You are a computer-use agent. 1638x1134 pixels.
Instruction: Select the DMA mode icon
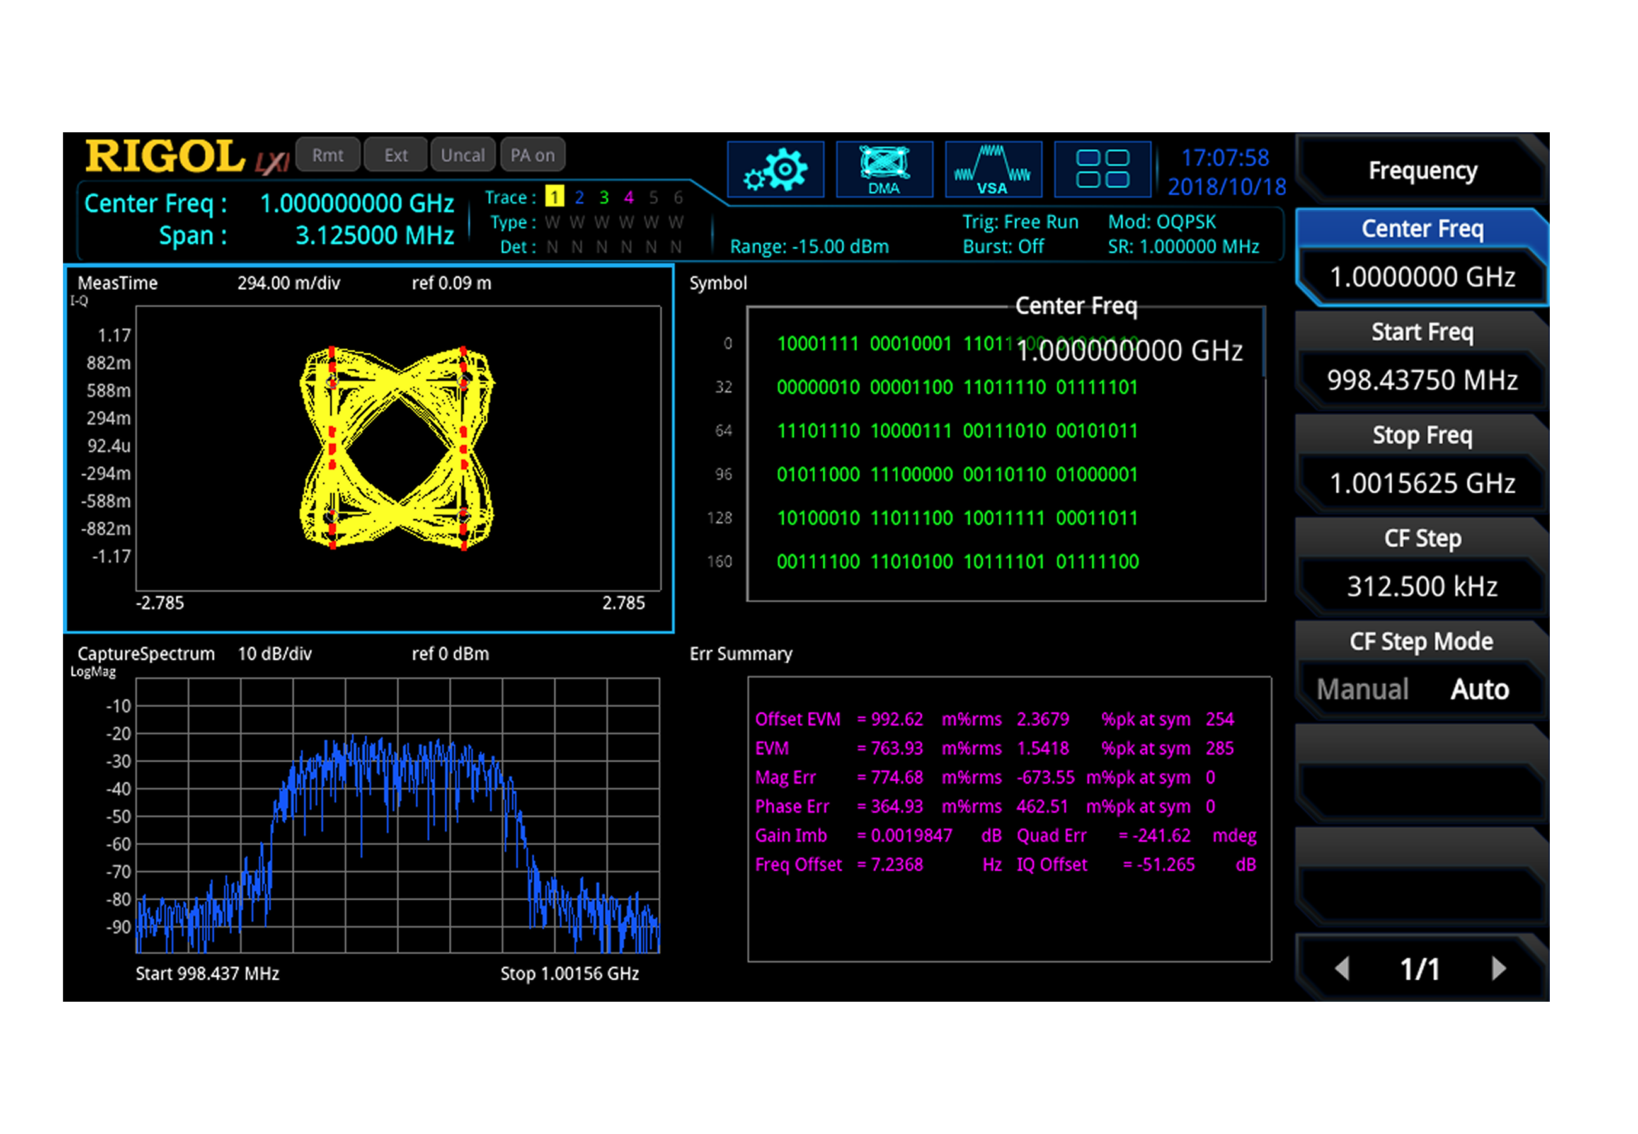click(884, 169)
